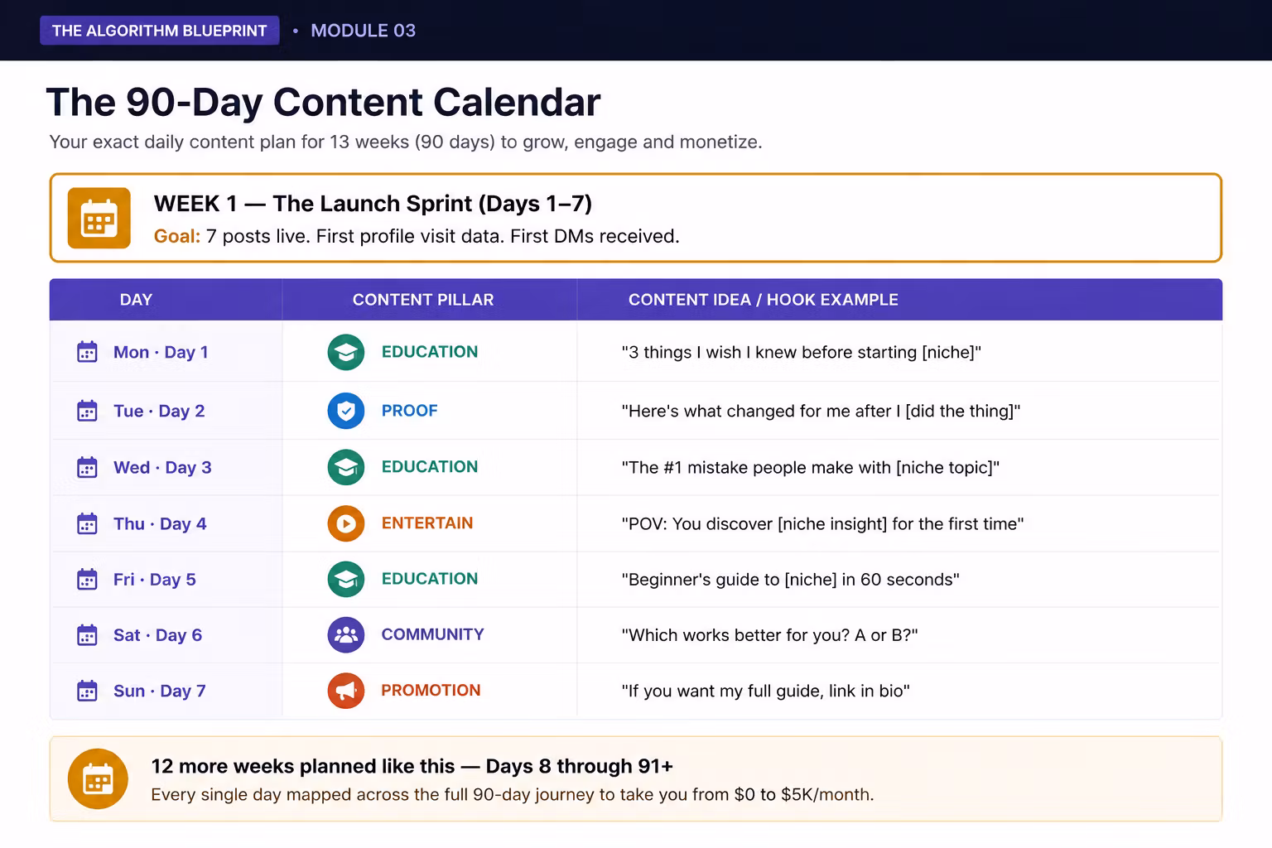Click the calendar icon beside Thu · Day 4
Viewport: 1272px width, 848px height.
87,523
